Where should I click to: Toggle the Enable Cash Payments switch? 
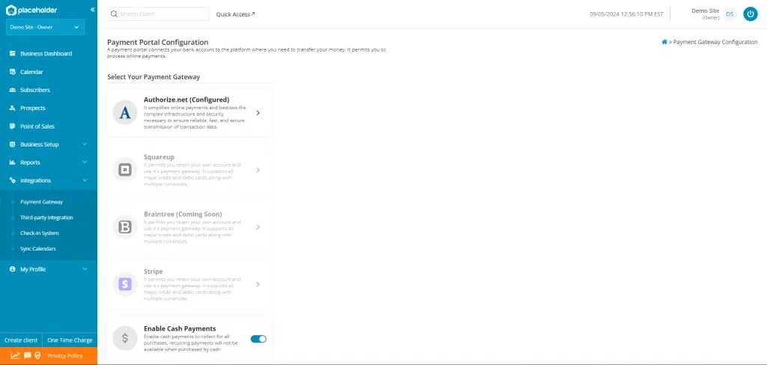[x=258, y=339]
